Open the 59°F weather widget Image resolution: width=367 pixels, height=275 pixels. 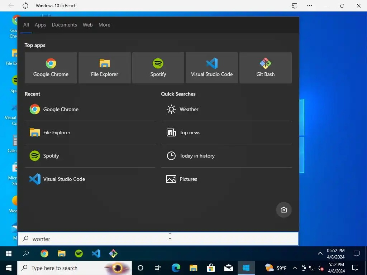point(276,268)
